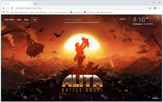The height and width of the screenshot is (102, 163).
Task: Open the Chrome profile avatar icon
Action: click(155, 8)
